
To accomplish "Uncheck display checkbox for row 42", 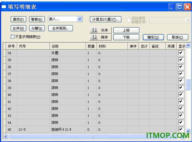I will [x=181, y=108].
